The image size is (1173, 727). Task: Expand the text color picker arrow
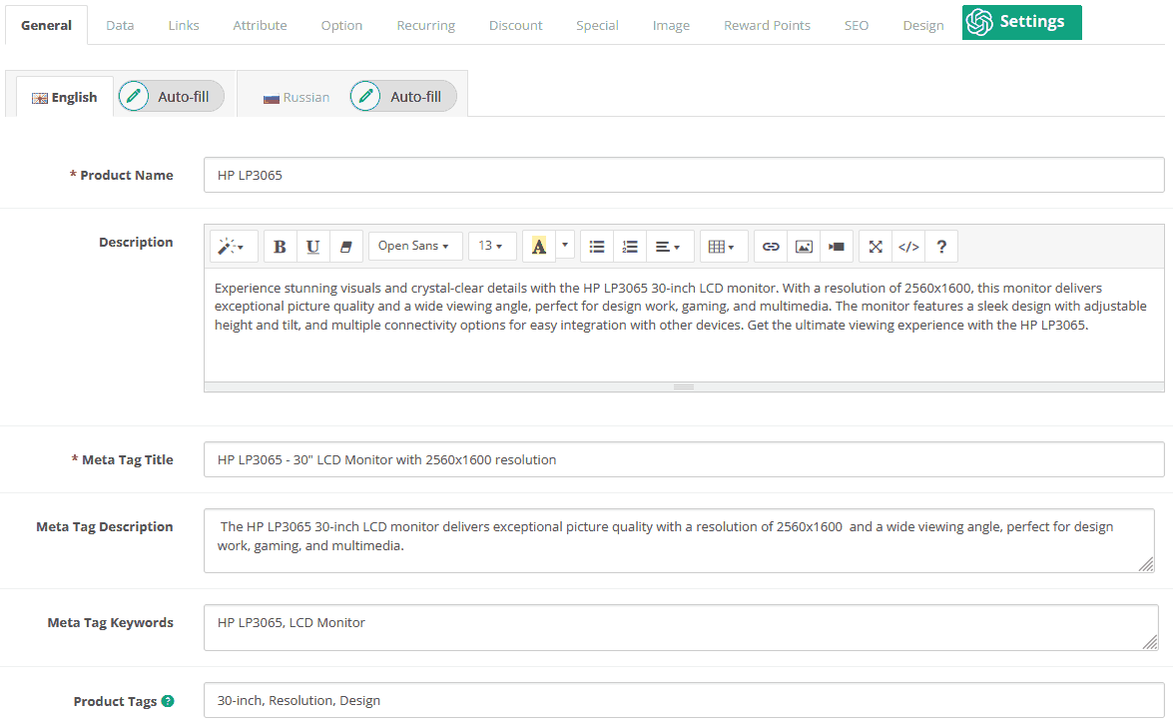coord(565,245)
